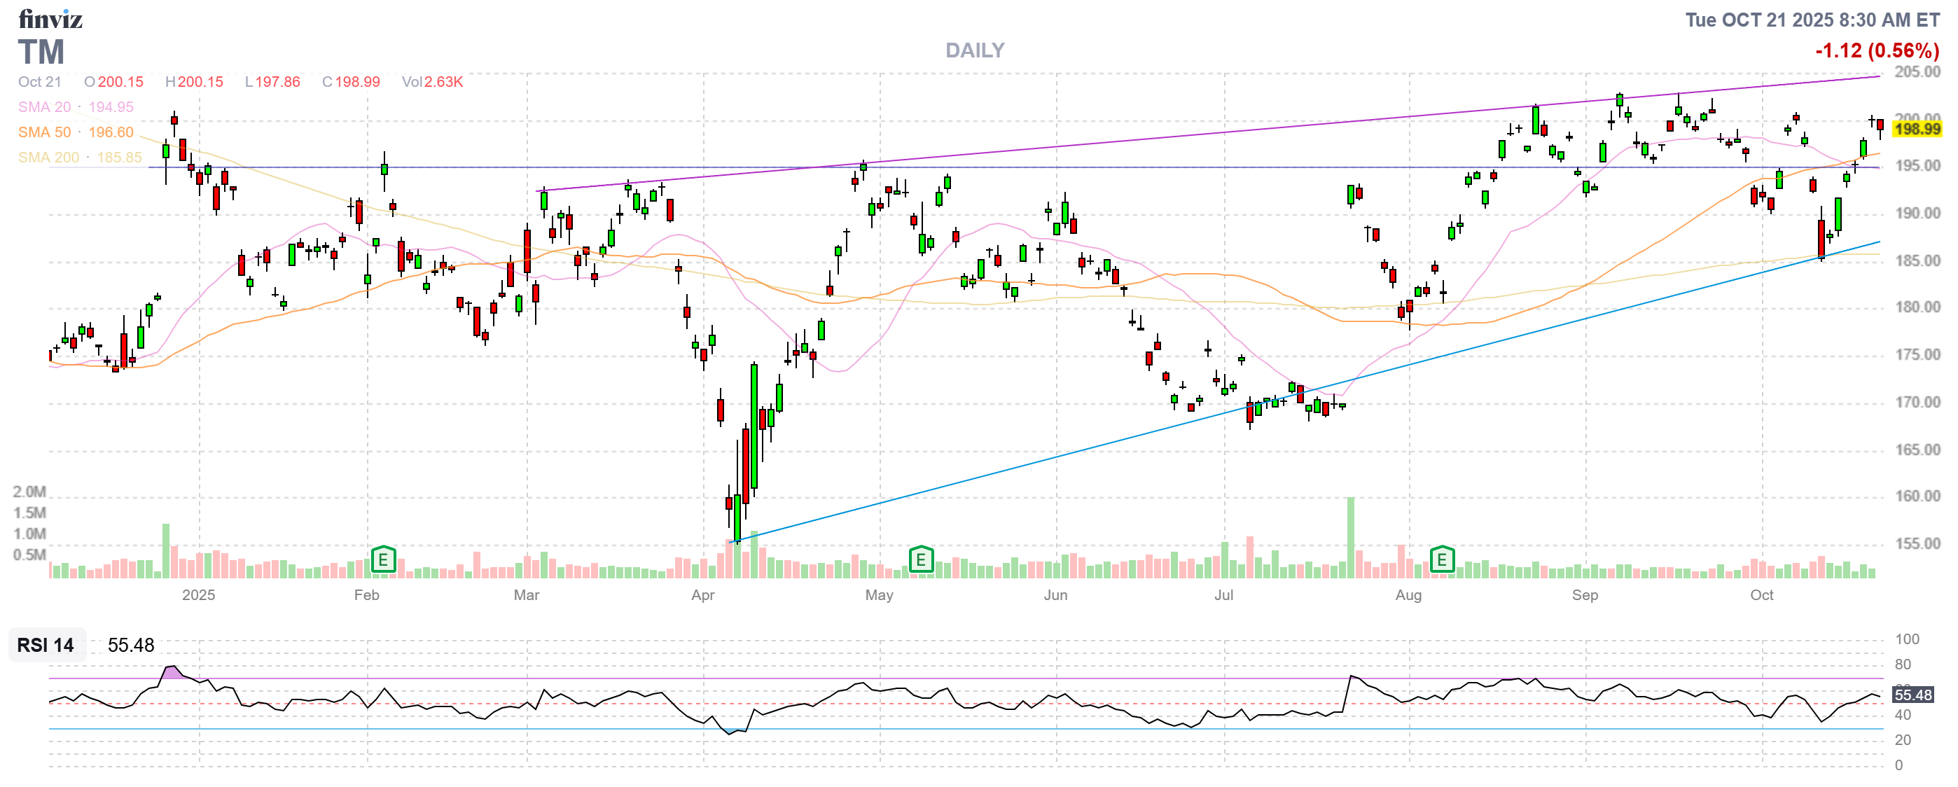Screen dimensions: 1958x787
Task: Click the Vol 2.63K readout
Action: point(432,82)
